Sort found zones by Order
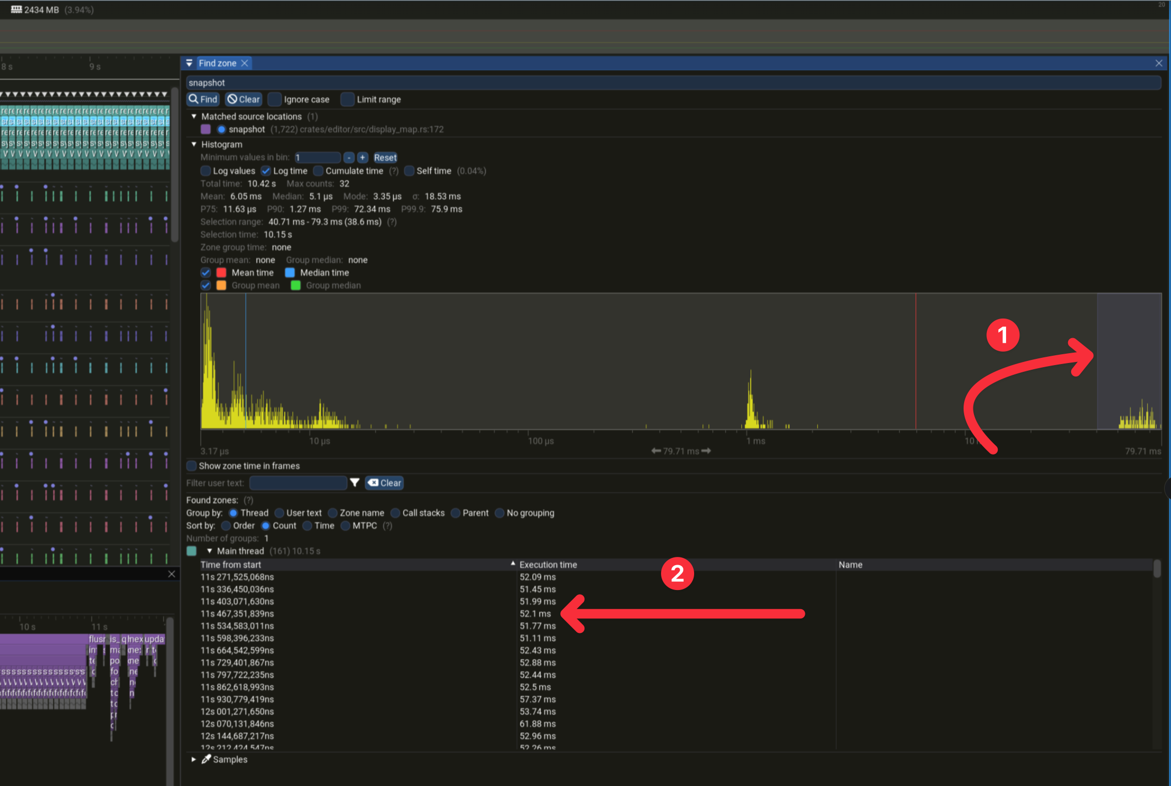The width and height of the screenshot is (1171, 786). pyautogui.click(x=226, y=525)
